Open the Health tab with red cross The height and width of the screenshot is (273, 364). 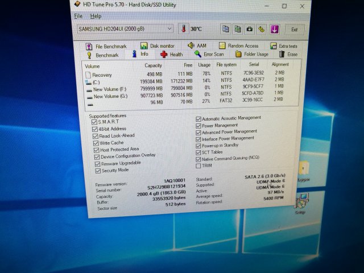click(x=171, y=55)
